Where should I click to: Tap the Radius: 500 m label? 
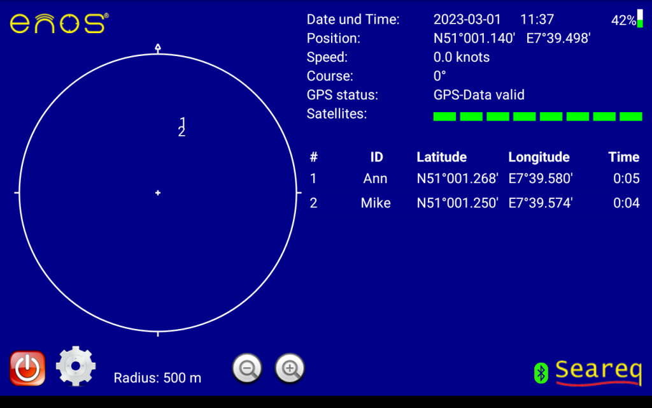click(157, 378)
